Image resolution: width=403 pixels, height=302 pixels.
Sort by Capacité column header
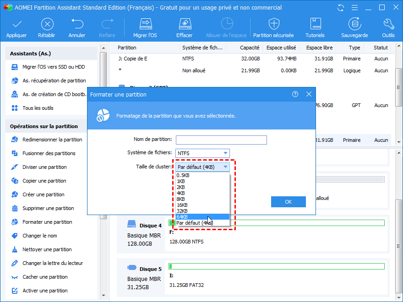click(x=250, y=48)
